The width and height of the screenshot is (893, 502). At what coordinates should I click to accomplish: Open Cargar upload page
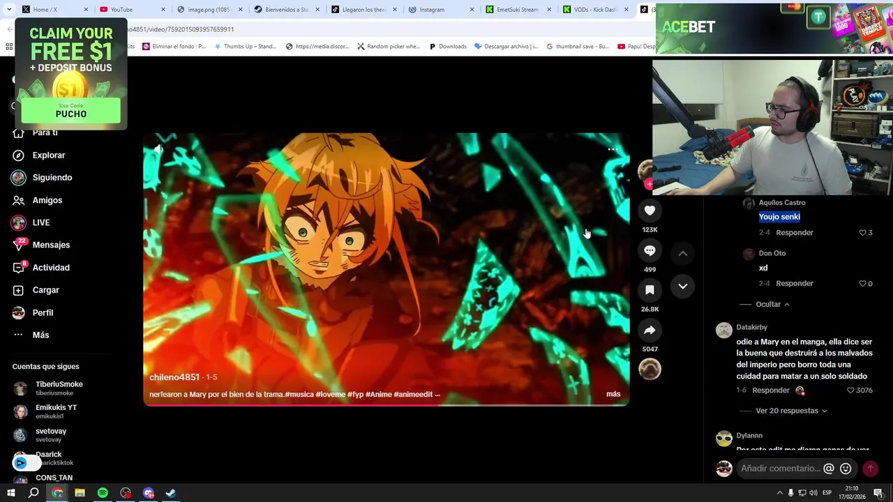tap(45, 290)
